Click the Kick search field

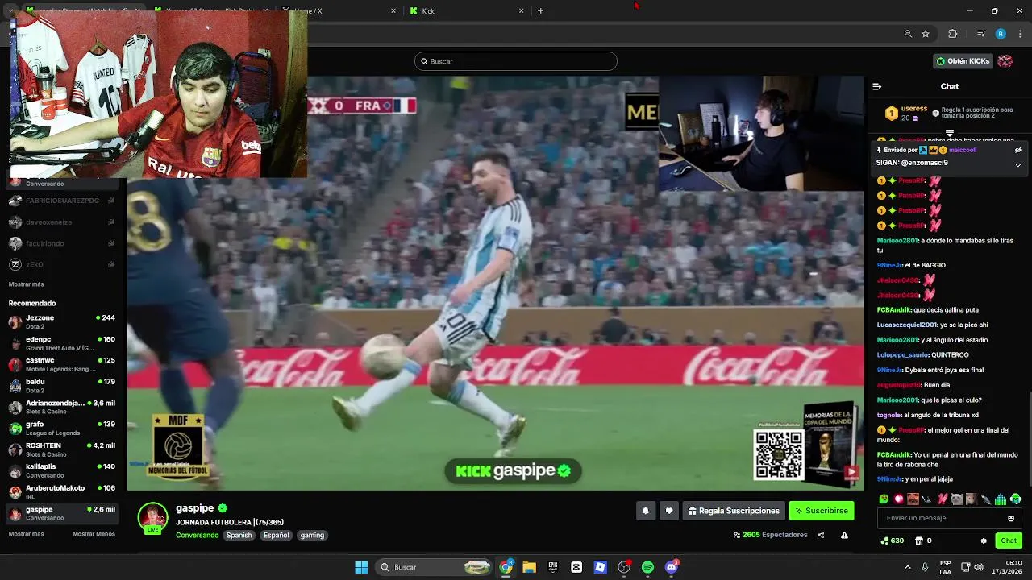pos(516,61)
